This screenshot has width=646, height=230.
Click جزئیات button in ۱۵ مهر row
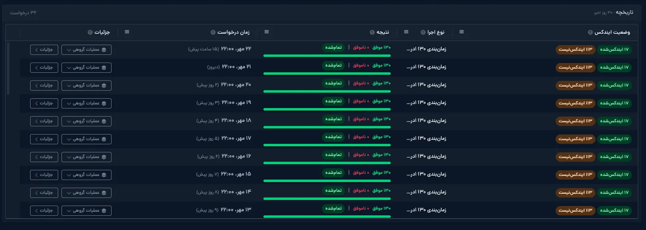[44, 175]
